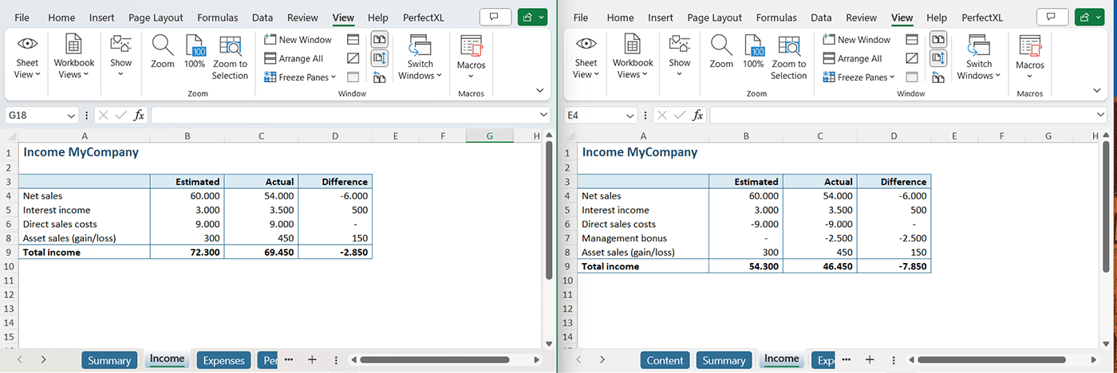Screen dimensions: 1117x373
Task: Open Share button in left window
Action: pyautogui.click(x=532, y=18)
